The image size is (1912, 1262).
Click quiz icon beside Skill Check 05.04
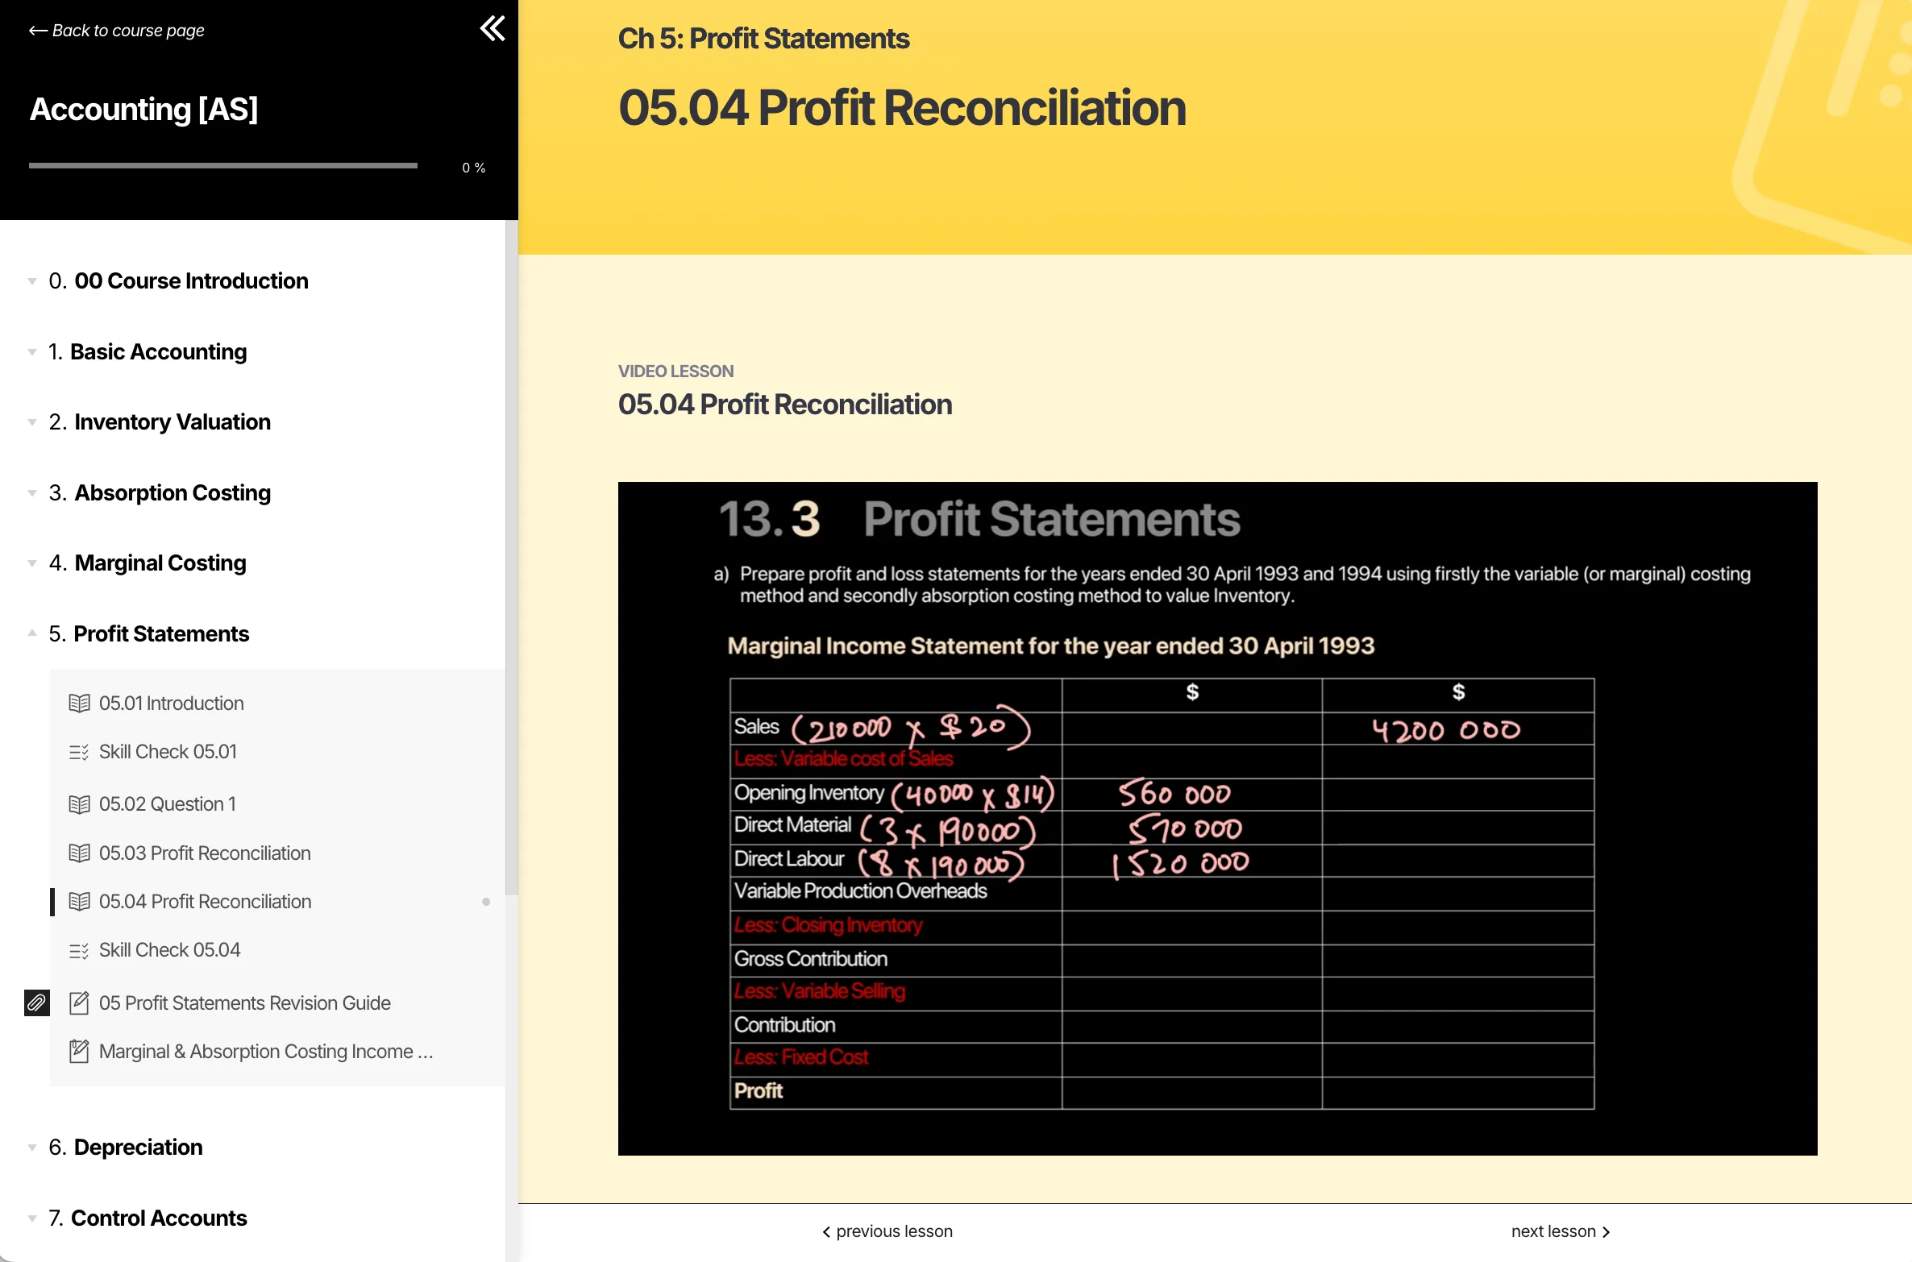point(79,950)
